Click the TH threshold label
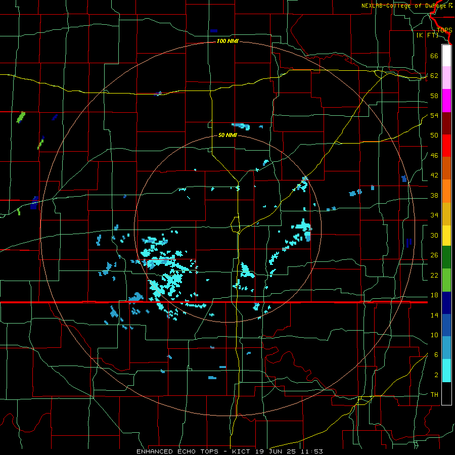 coord(434,395)
